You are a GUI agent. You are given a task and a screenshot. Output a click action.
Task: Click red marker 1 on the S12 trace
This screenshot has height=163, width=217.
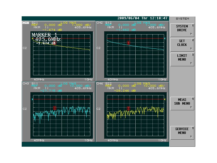tap(129, 43)
